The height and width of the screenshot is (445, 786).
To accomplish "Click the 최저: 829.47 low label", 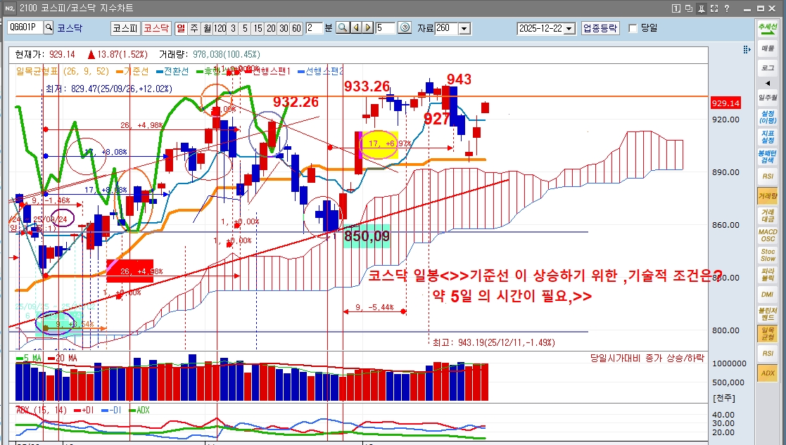I will [109, 89].
